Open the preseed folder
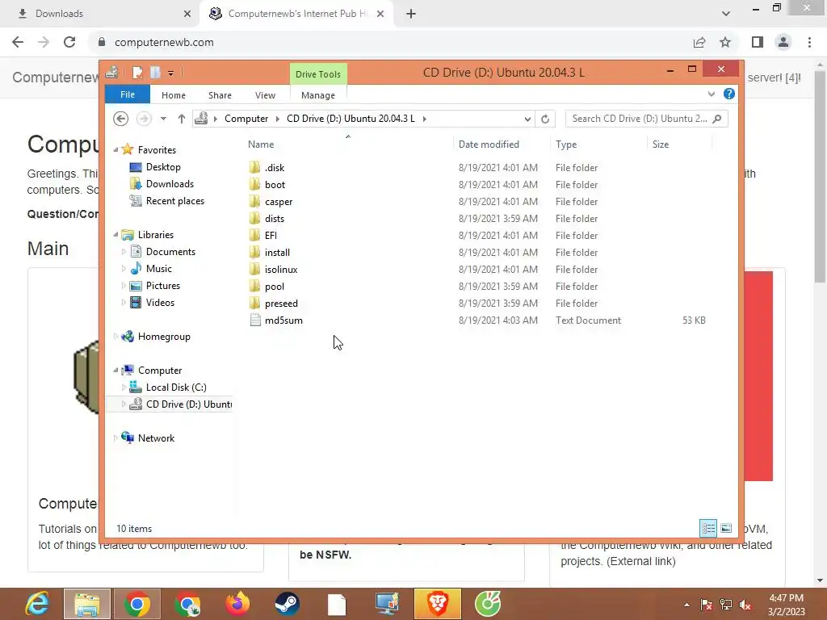 pos(281,304)
